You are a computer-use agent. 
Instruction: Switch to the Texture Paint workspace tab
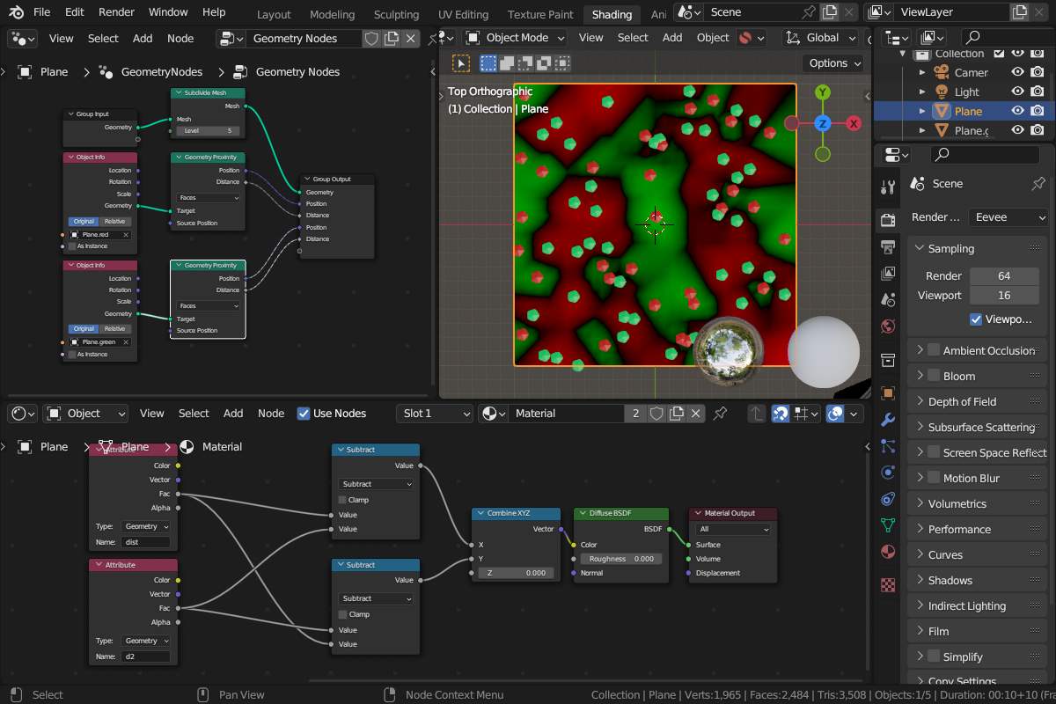pyautogui.click(x=540, y=14)
